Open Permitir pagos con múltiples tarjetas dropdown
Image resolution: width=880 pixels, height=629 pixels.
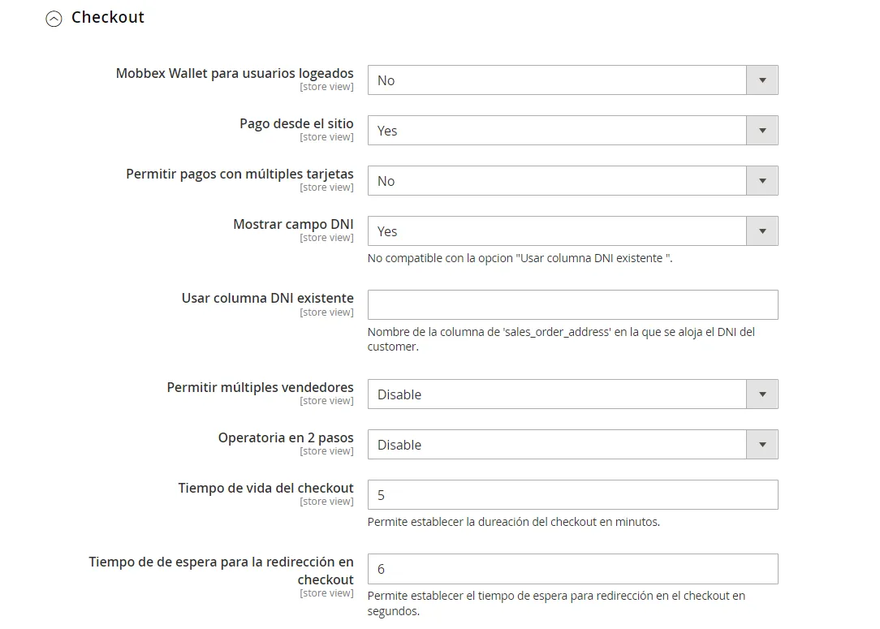[572, 181]
